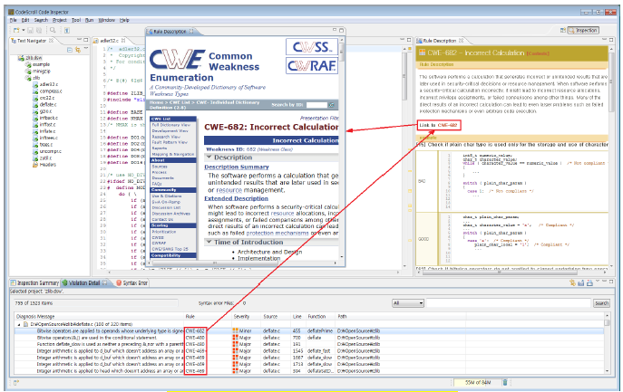This screenshot has width=623, height=392.
Task: Switch to the Inspection Summary tab
Action: [x=34, y=282]
